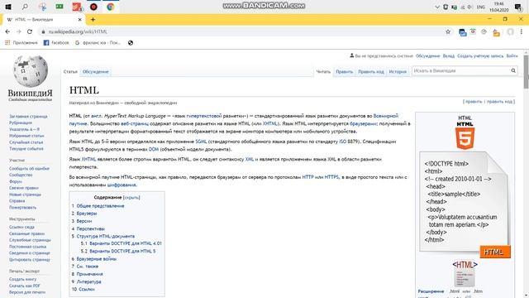Open the red record-button app on taskbar
Image resolution: width=529 pixels, height=298 pixels.
[x=93, y=7]
